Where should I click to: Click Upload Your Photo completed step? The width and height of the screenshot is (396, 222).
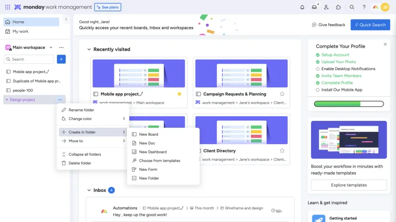(336, 62)
